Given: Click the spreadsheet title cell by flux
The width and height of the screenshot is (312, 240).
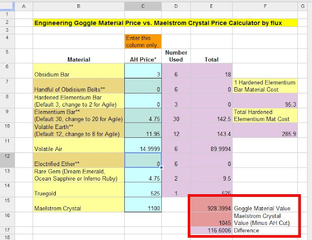Looking at the screenshot, I should (165, 23).
